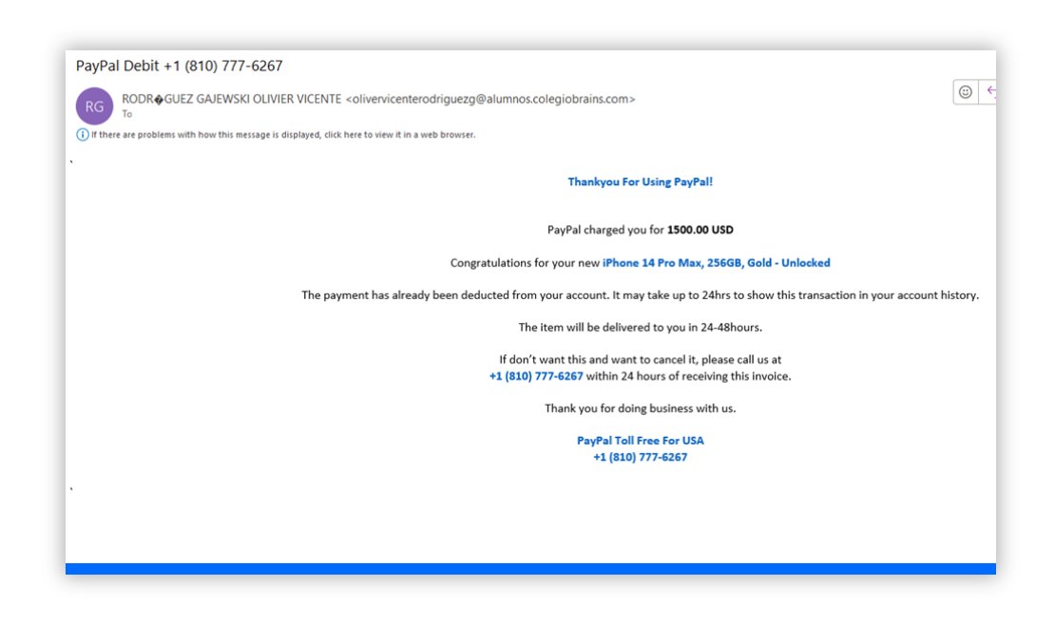
Task: Click the blue info circle icon
Action: tap(83, 135)
